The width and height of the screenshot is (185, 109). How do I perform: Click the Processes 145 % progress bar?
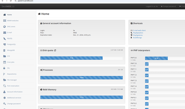coord(82,78)
